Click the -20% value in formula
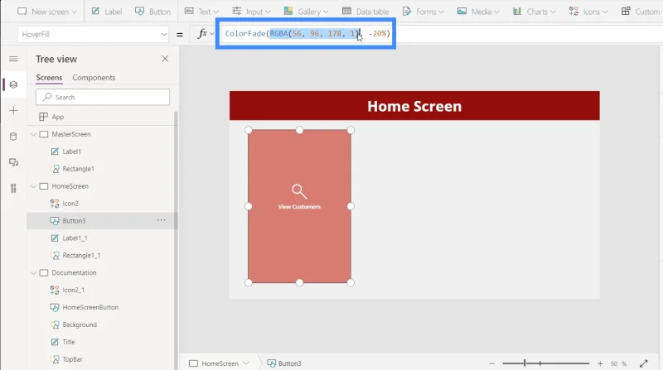Screen dimensions: 663x370 (x=377, y=33)
